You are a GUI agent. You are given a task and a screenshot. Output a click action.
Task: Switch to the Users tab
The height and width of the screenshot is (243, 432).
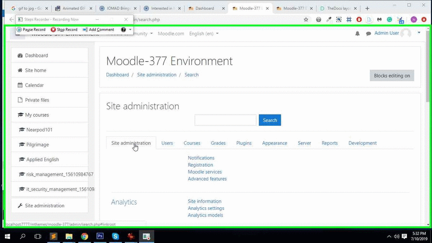click(x=167, y=143)
